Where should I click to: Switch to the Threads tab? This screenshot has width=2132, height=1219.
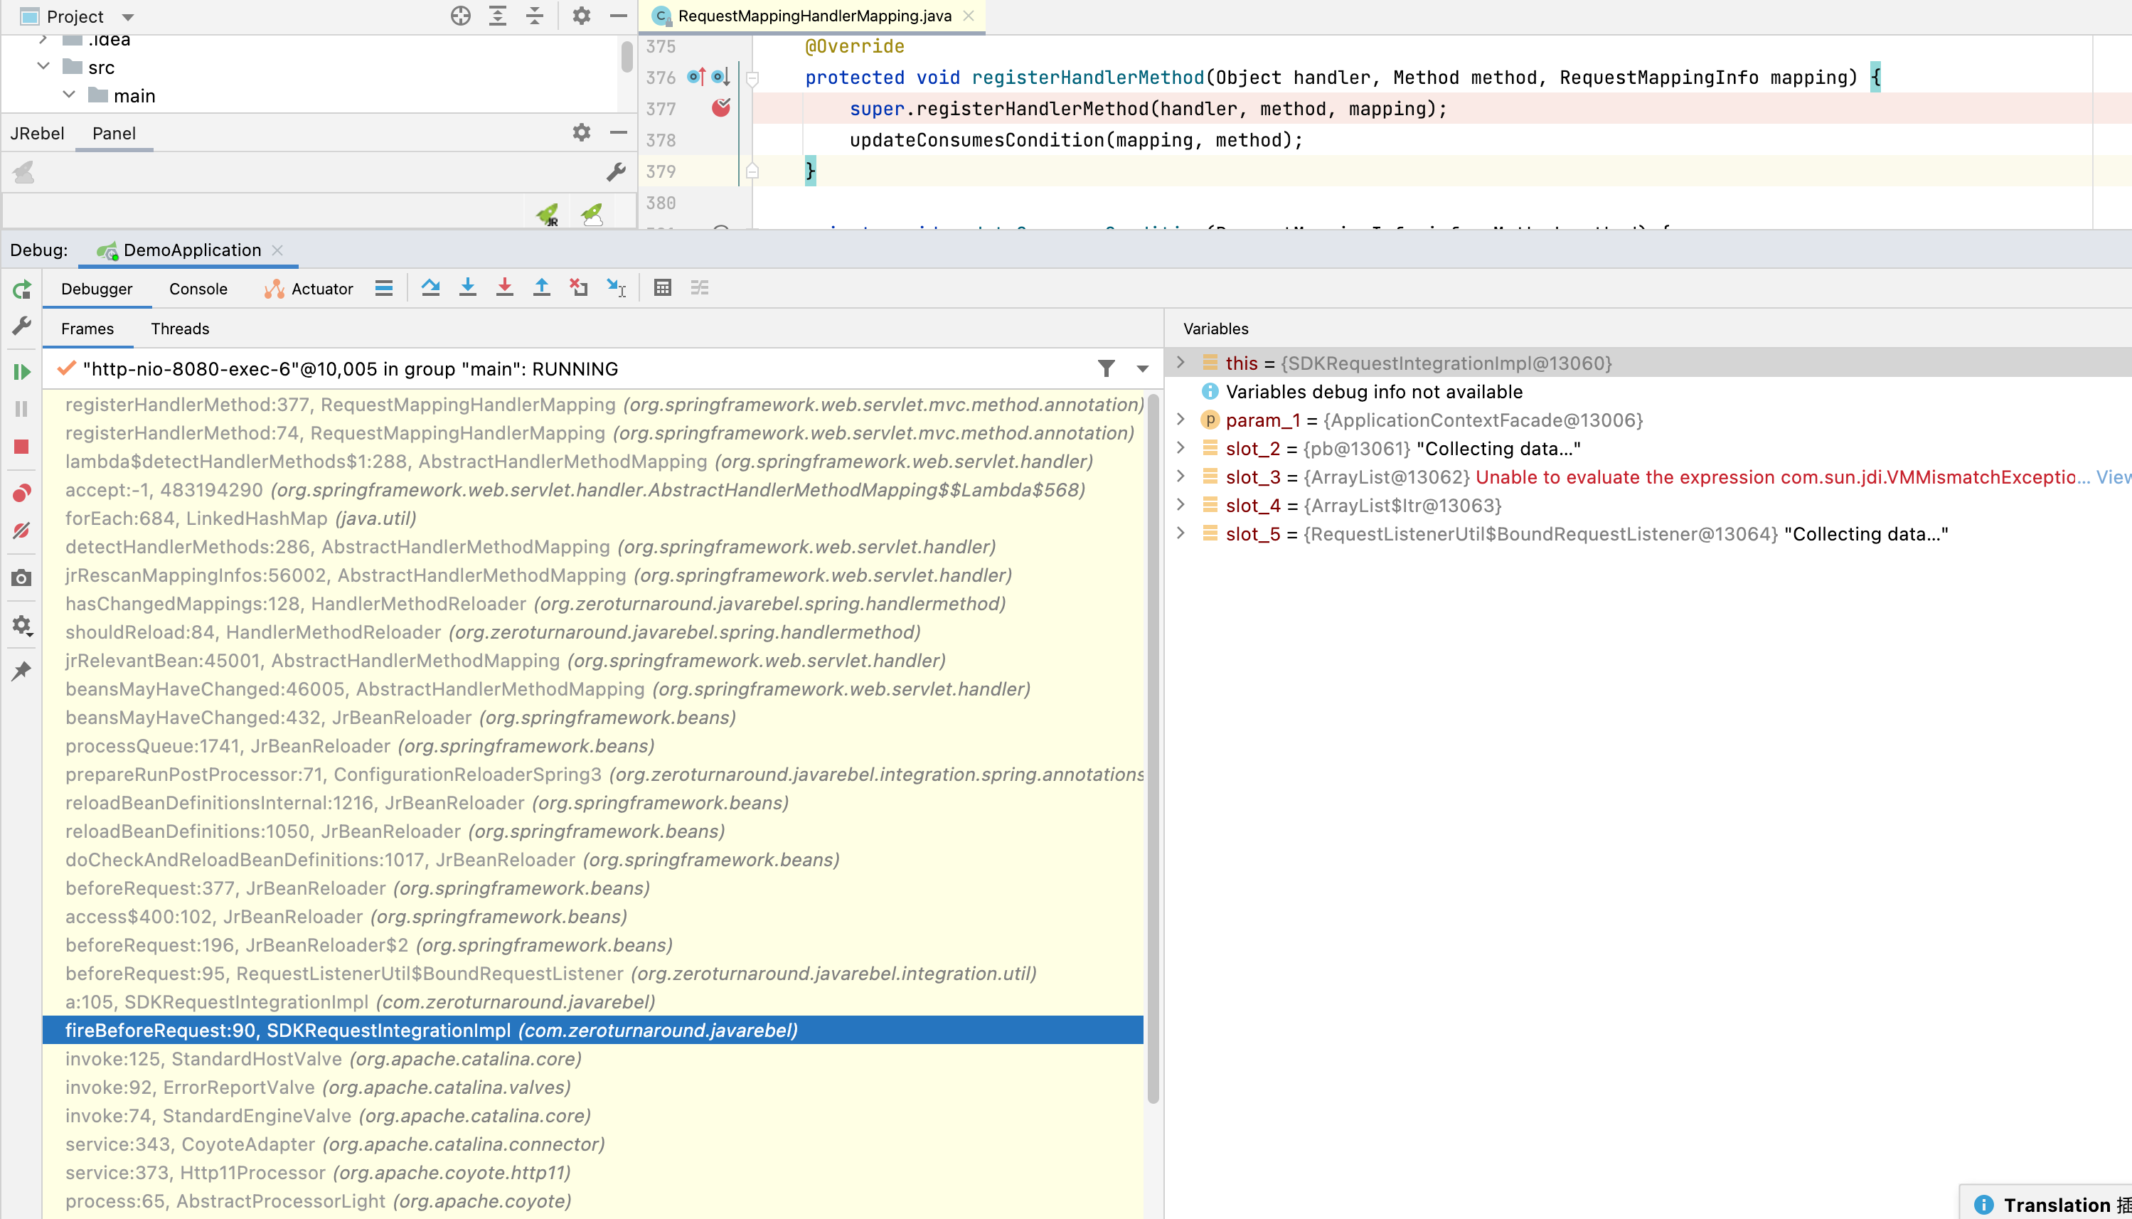(x=179, y=329)
